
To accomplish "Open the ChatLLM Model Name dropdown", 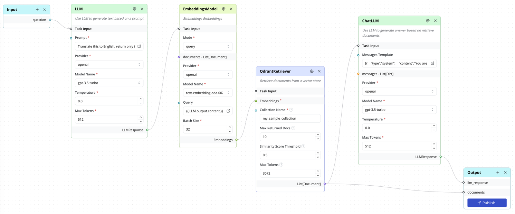I will click(399, 110).
